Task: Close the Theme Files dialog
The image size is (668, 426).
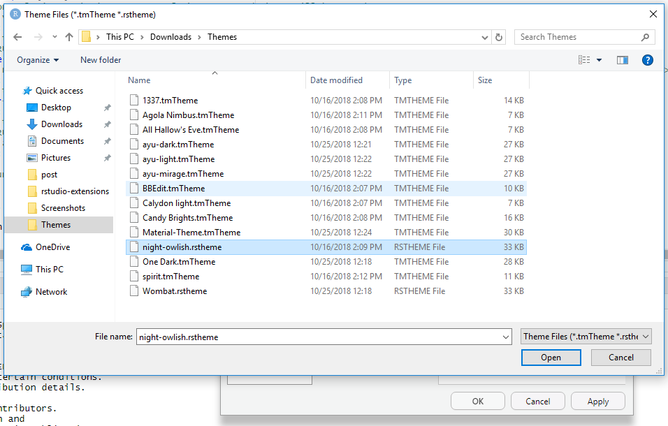Action: coord(653,14)
